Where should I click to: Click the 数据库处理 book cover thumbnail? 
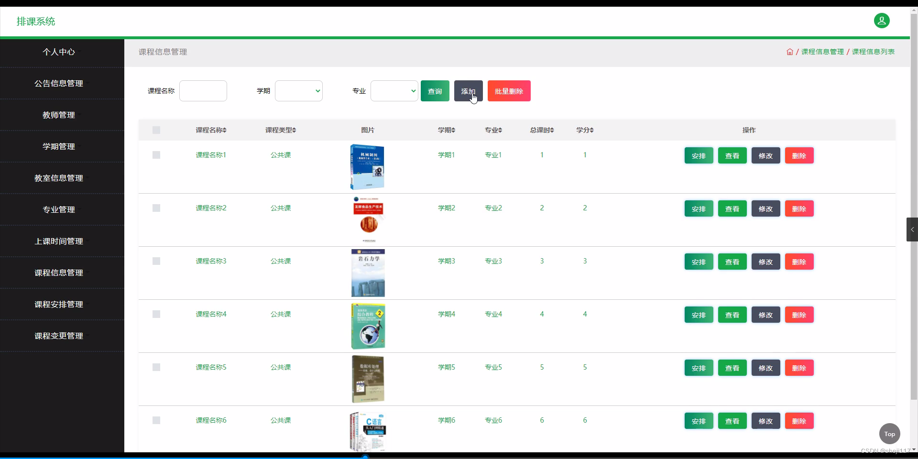(368, 379)
